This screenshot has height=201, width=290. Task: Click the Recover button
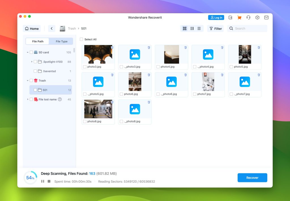pyautogui.click(x=252, y=178)
